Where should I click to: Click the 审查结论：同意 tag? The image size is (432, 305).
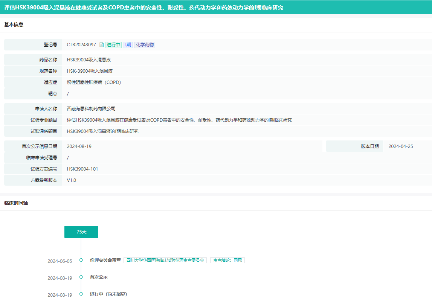(x=227, y=260)
